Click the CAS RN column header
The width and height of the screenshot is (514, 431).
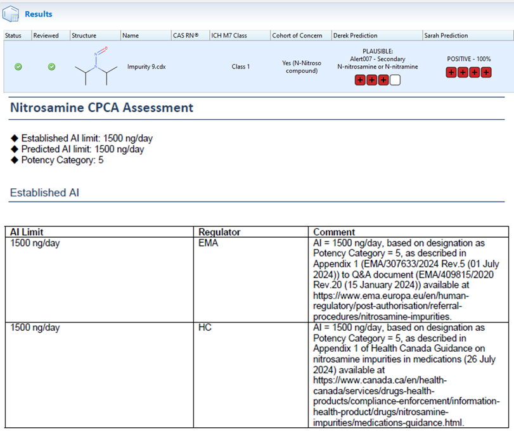(191, 35)
